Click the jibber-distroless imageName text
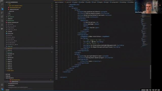Screen dimensions: 162x91 tap(94, 36)
